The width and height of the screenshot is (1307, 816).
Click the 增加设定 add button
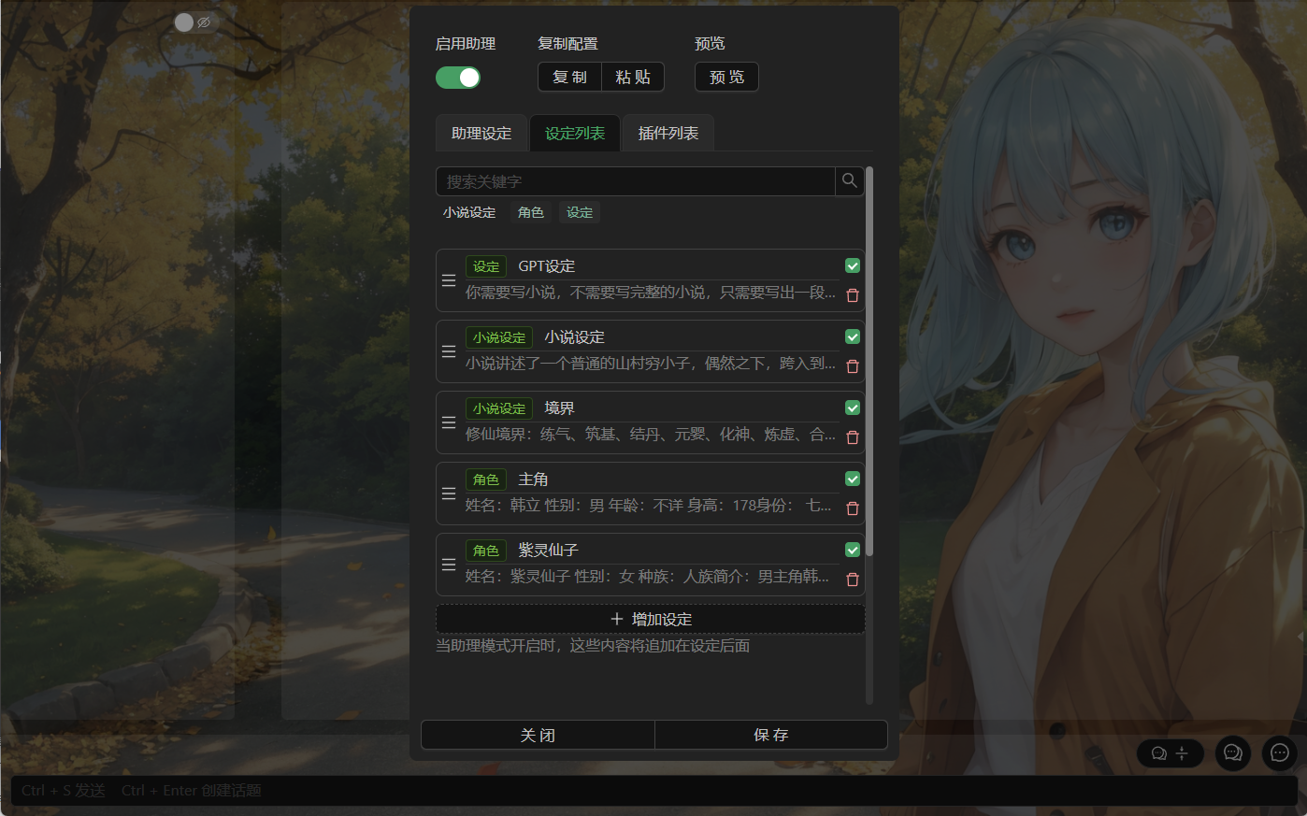[651, 619]
